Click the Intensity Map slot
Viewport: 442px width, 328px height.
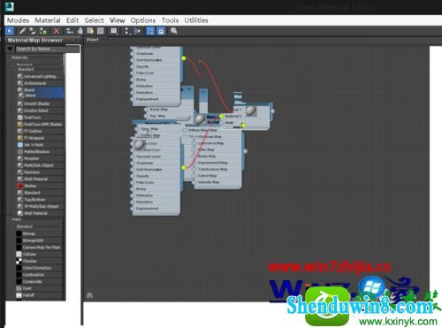[209, 182]
